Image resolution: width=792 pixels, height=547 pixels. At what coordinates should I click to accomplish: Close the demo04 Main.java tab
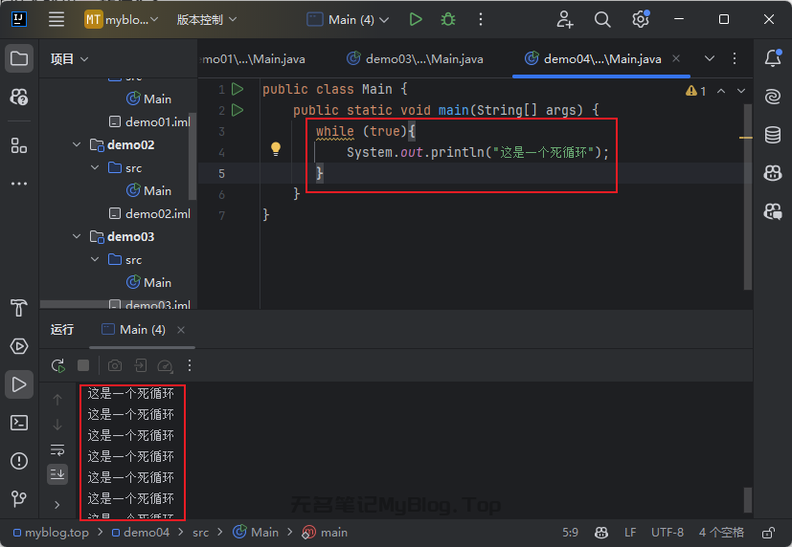(x=676, y=58)
